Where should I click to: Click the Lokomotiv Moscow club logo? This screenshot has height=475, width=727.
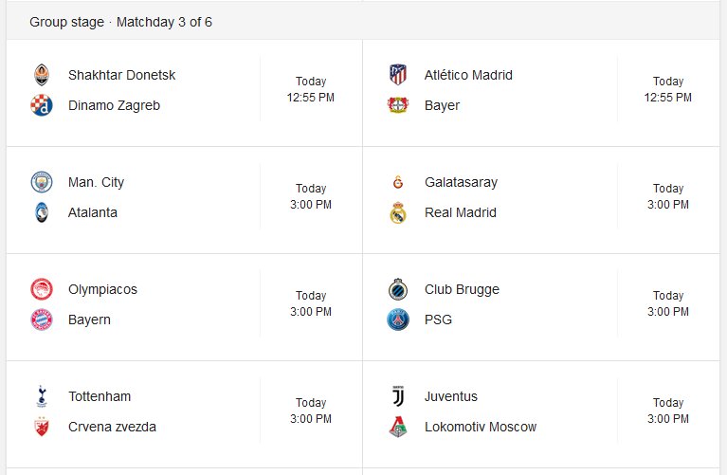tap(398, 427)
